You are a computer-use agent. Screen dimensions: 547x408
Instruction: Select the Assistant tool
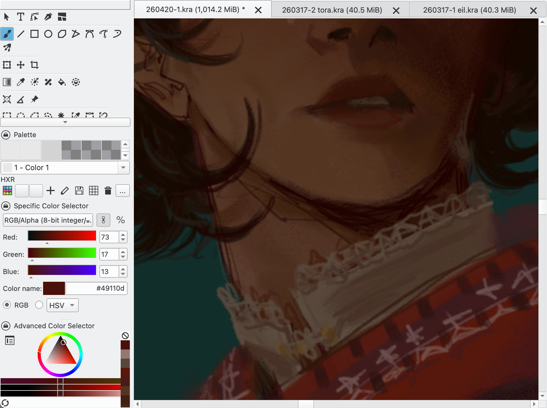[x=7, y=99]
